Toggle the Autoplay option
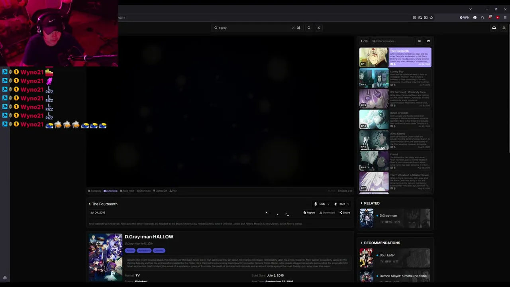 coord(95,191)
